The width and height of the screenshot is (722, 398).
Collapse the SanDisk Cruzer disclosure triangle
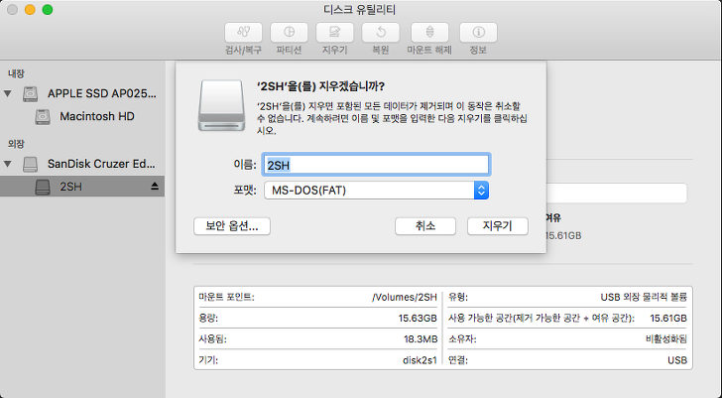click(8, 164)
